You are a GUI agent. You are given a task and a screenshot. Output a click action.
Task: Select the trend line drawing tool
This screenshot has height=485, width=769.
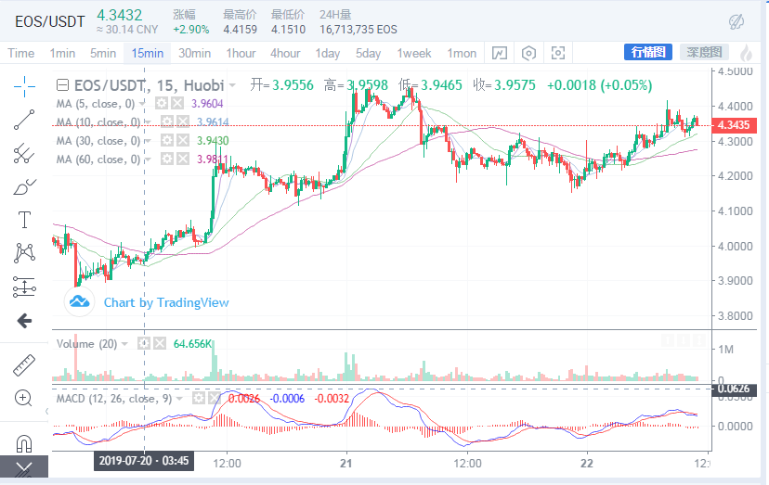(24, 120)
